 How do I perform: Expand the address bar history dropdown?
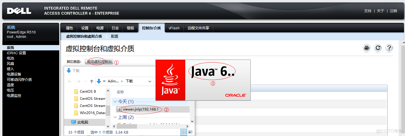[x=149, y=81]
